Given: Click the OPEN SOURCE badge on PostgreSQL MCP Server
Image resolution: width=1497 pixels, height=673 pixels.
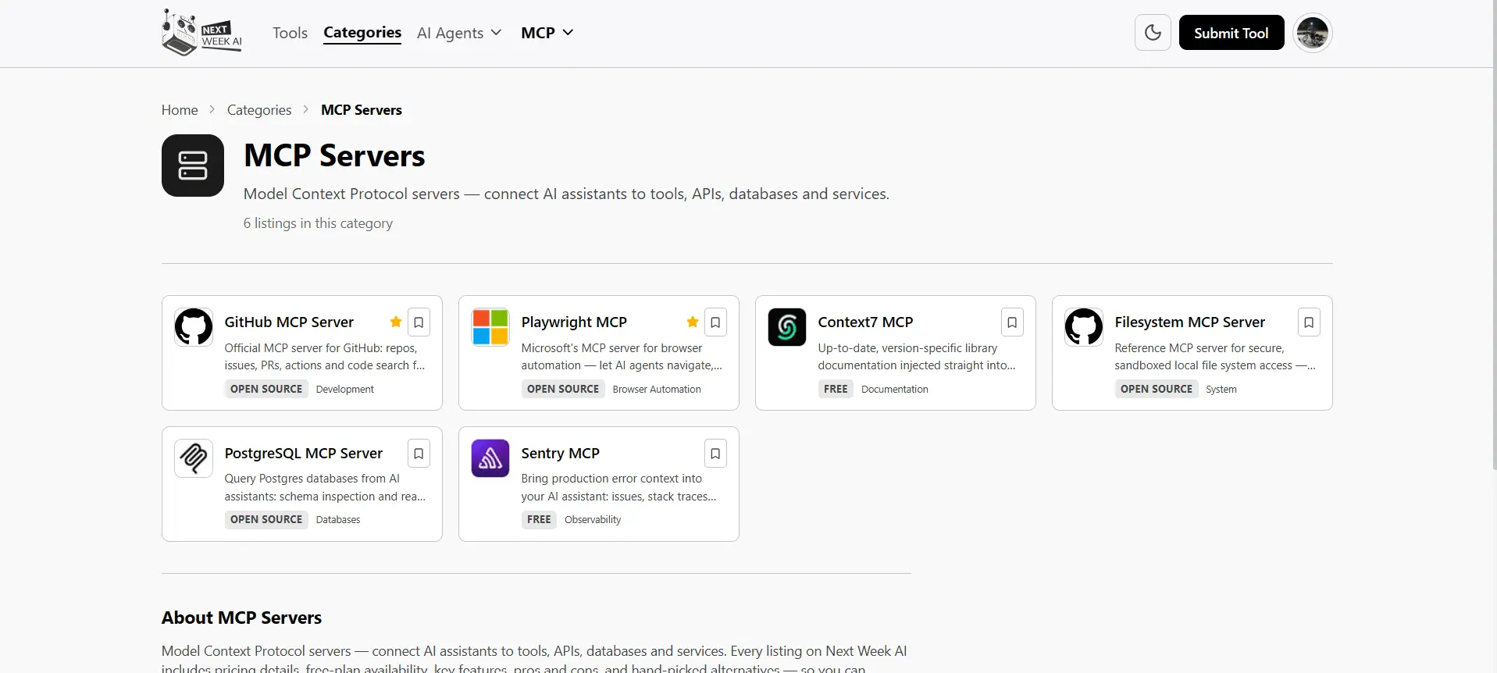Looking at the screenshot, I should click(x=266, y=519).
